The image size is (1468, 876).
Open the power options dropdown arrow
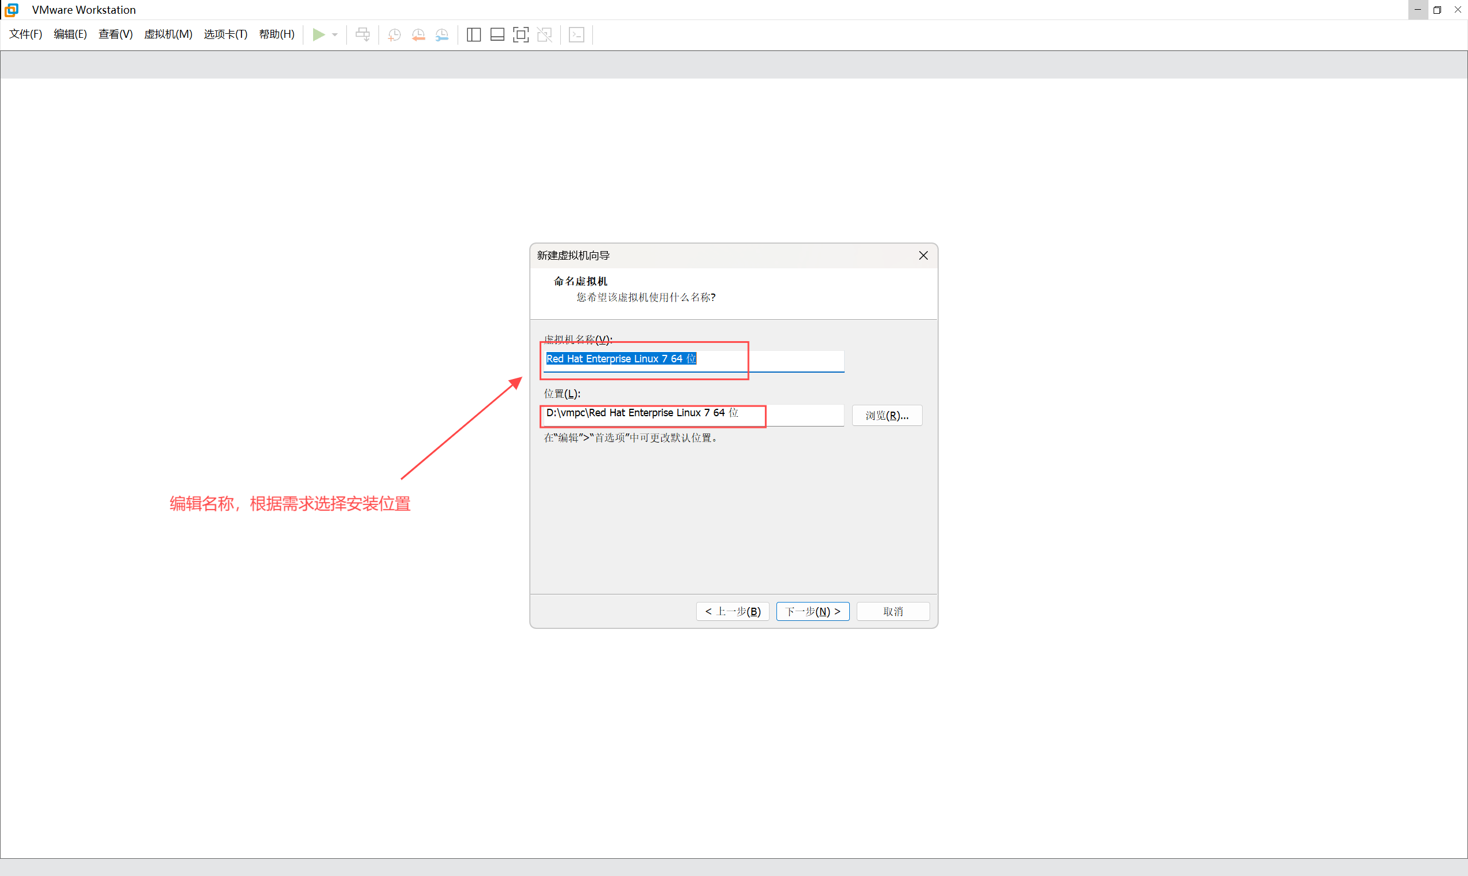pos(335,35)
